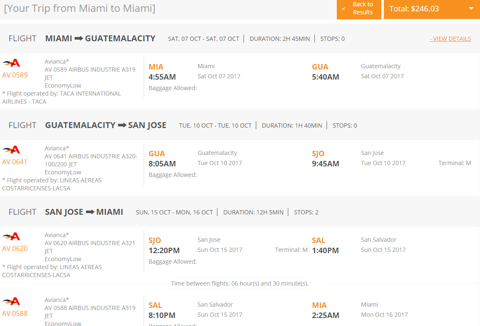Click the 'TUE, 10 OCT - TUE, 10 OCT' dates
The height and width of the screenshot is (326, 480).
pyautogui.click(x=215, y=126)
